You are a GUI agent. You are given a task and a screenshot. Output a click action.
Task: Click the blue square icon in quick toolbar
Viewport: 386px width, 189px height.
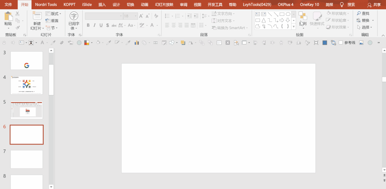[325, 43]
